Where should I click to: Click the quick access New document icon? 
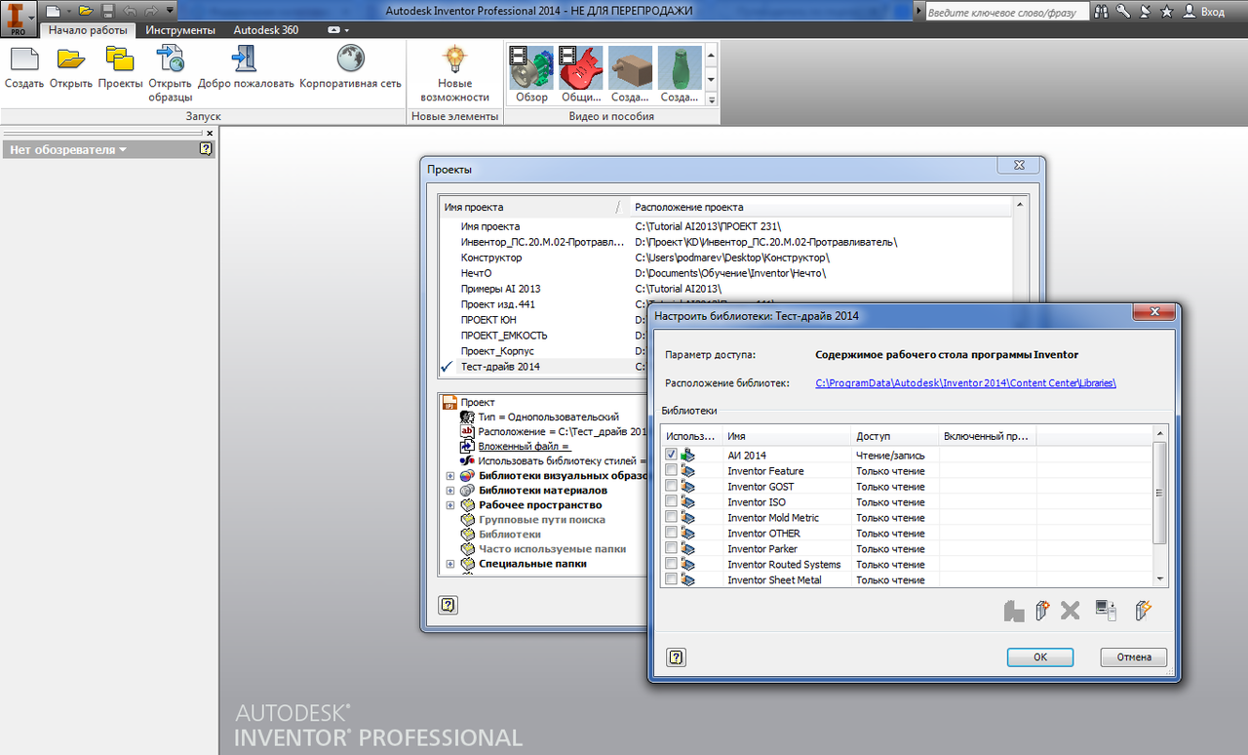(52, 11)
